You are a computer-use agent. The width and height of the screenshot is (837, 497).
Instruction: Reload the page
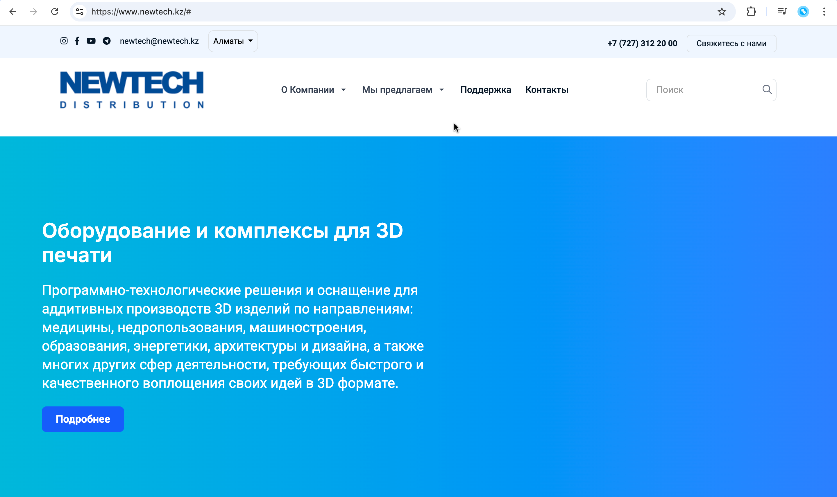[x=55, y=11]
